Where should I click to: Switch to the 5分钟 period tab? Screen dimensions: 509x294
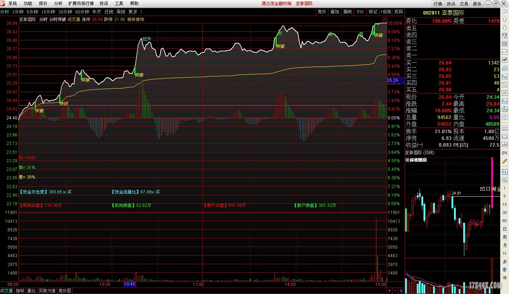32,12
